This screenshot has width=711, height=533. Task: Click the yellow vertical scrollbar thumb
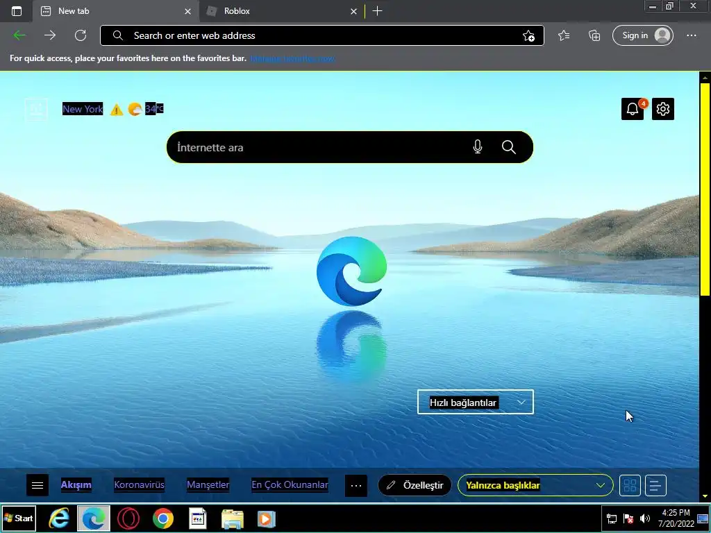705,189
